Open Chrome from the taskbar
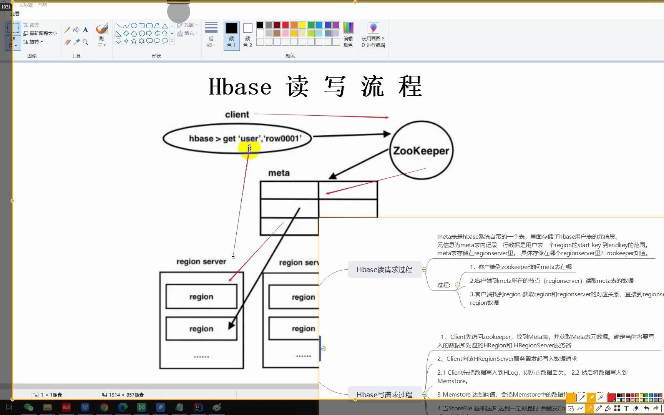Viewport: 664px width, 415px height. 104,407
